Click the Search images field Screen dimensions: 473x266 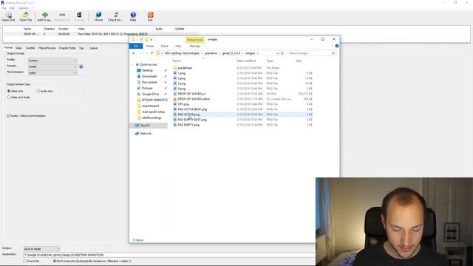(312, 53)
